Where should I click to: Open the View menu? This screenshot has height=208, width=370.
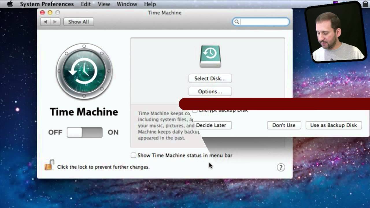pyautogui.click(x=104, y=4)
